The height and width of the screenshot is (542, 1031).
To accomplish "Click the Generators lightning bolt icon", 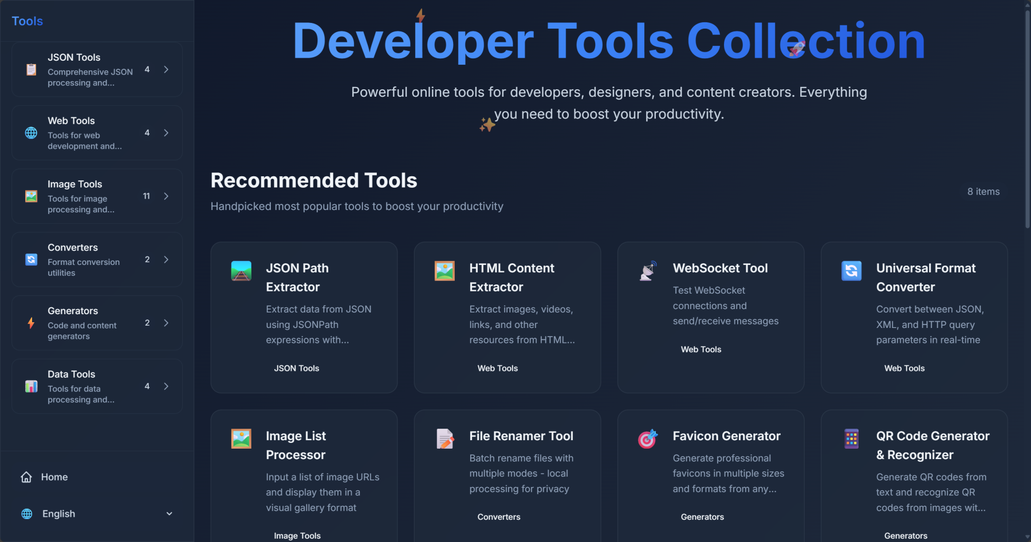I will coord(32,323).
